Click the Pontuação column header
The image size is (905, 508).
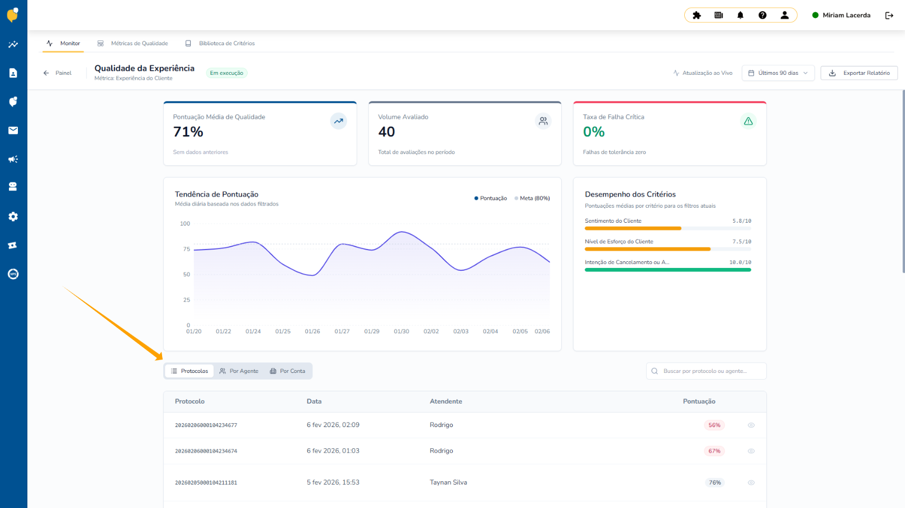click(x=699, y=401)
